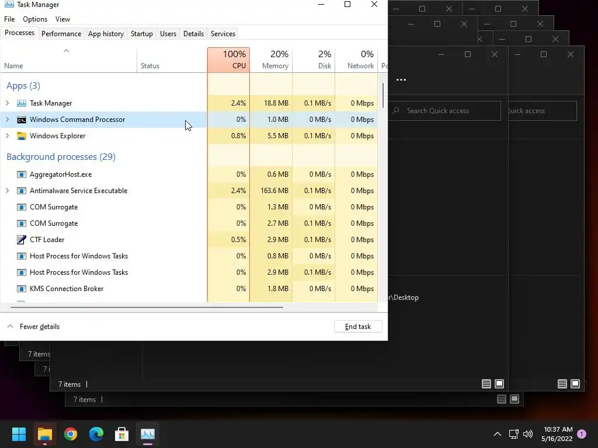Launch Google Chrome from the taskbar

71,434
